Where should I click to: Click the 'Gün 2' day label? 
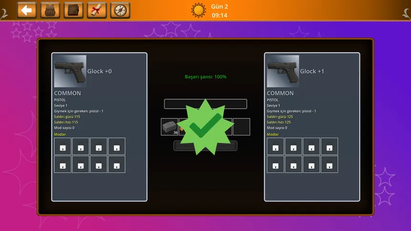[220, 7]
